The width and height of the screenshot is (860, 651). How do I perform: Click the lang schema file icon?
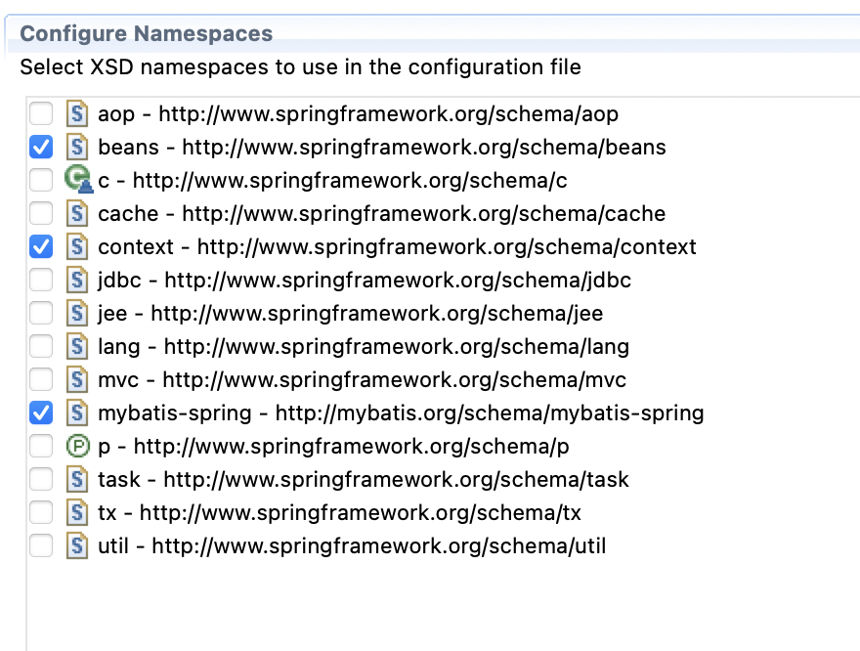77,347
